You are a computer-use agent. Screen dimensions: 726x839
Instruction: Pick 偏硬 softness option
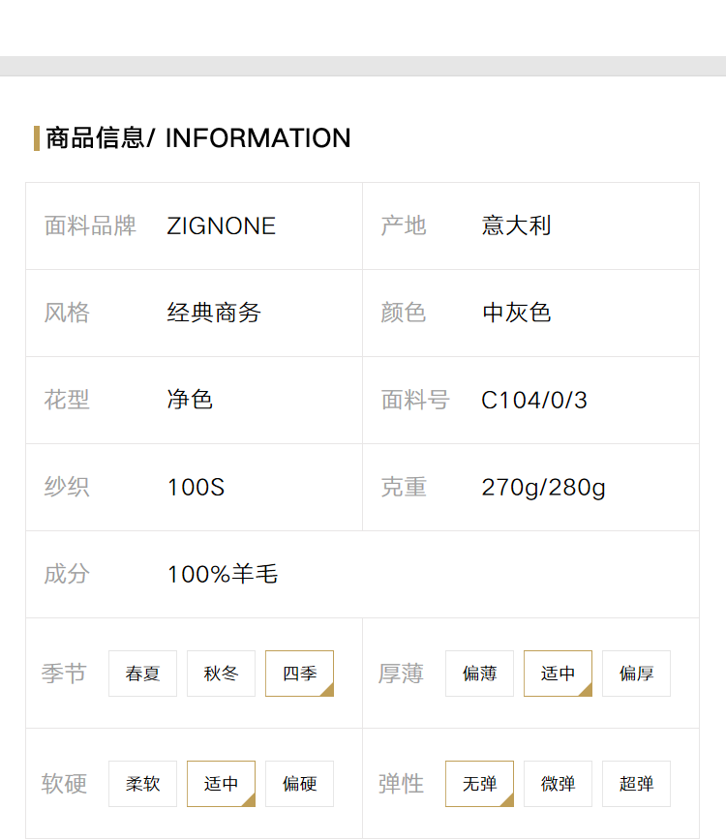(299, 783)
